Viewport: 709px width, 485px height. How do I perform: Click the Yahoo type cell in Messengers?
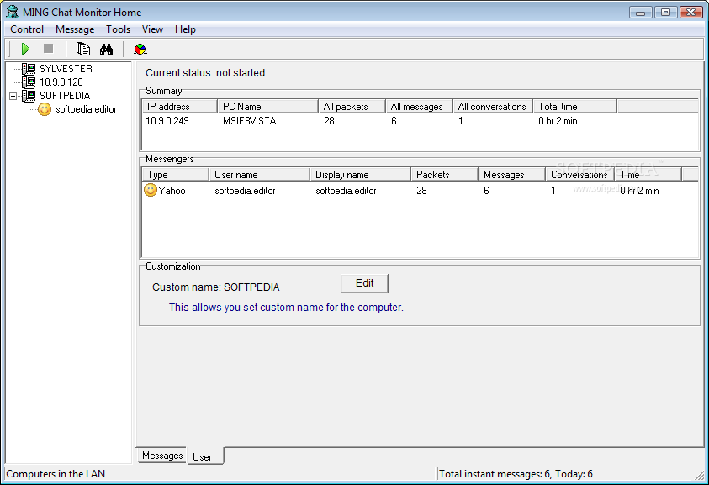point(172,191)
